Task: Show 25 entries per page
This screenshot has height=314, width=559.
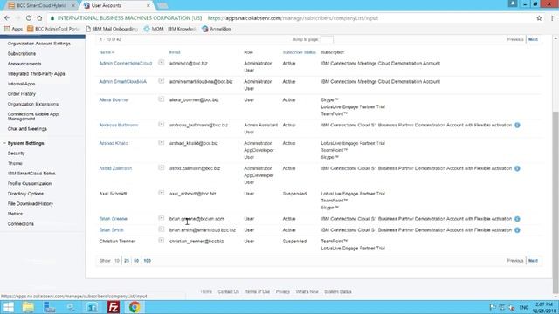Action: click(127, 261)
